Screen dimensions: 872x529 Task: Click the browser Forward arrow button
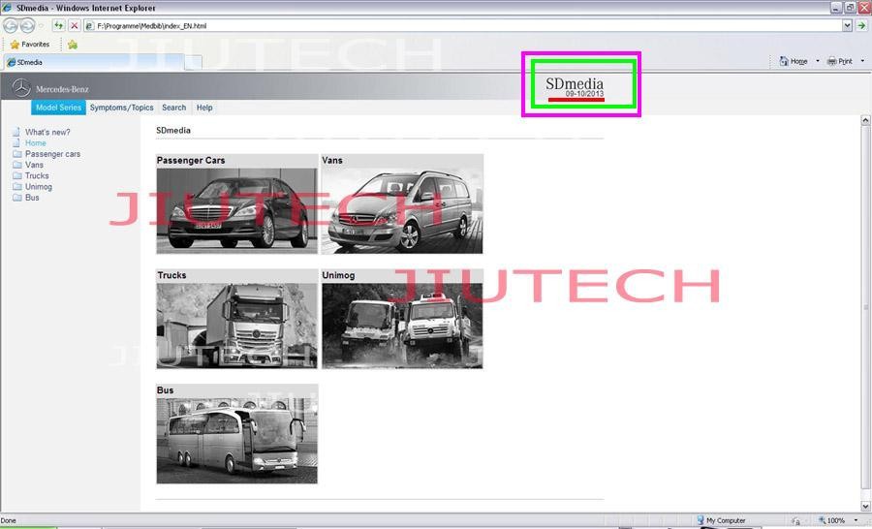(x=27, y=25)
